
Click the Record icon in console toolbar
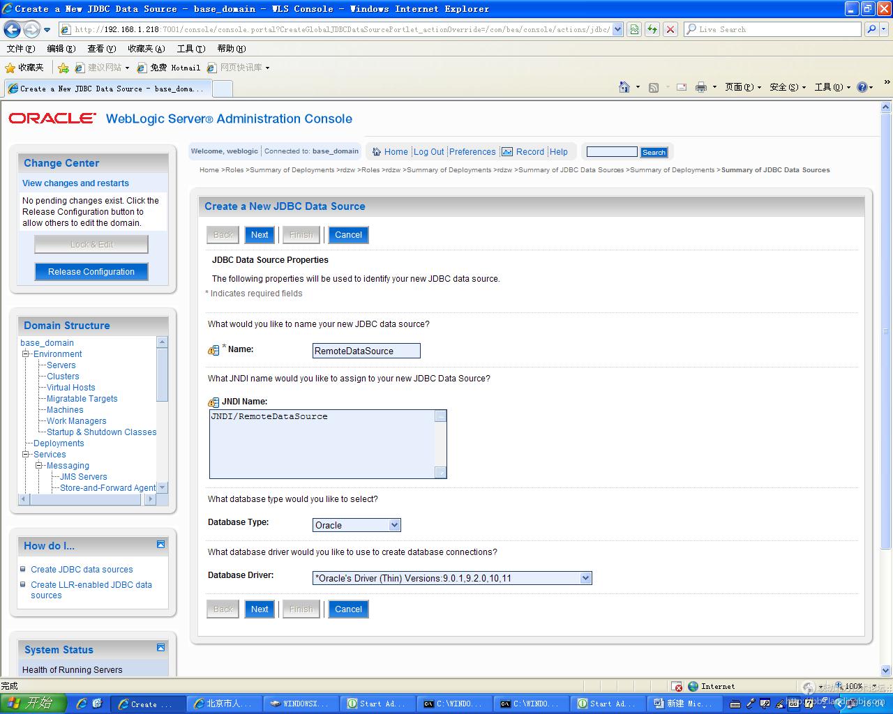click(507, 152)
